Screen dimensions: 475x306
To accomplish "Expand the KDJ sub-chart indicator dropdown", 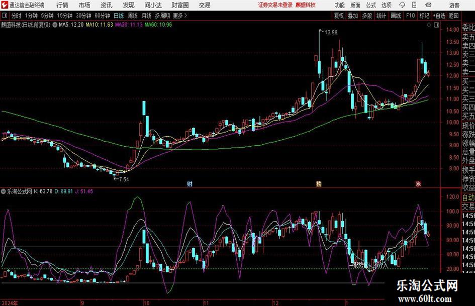I will tap(4, 191).
